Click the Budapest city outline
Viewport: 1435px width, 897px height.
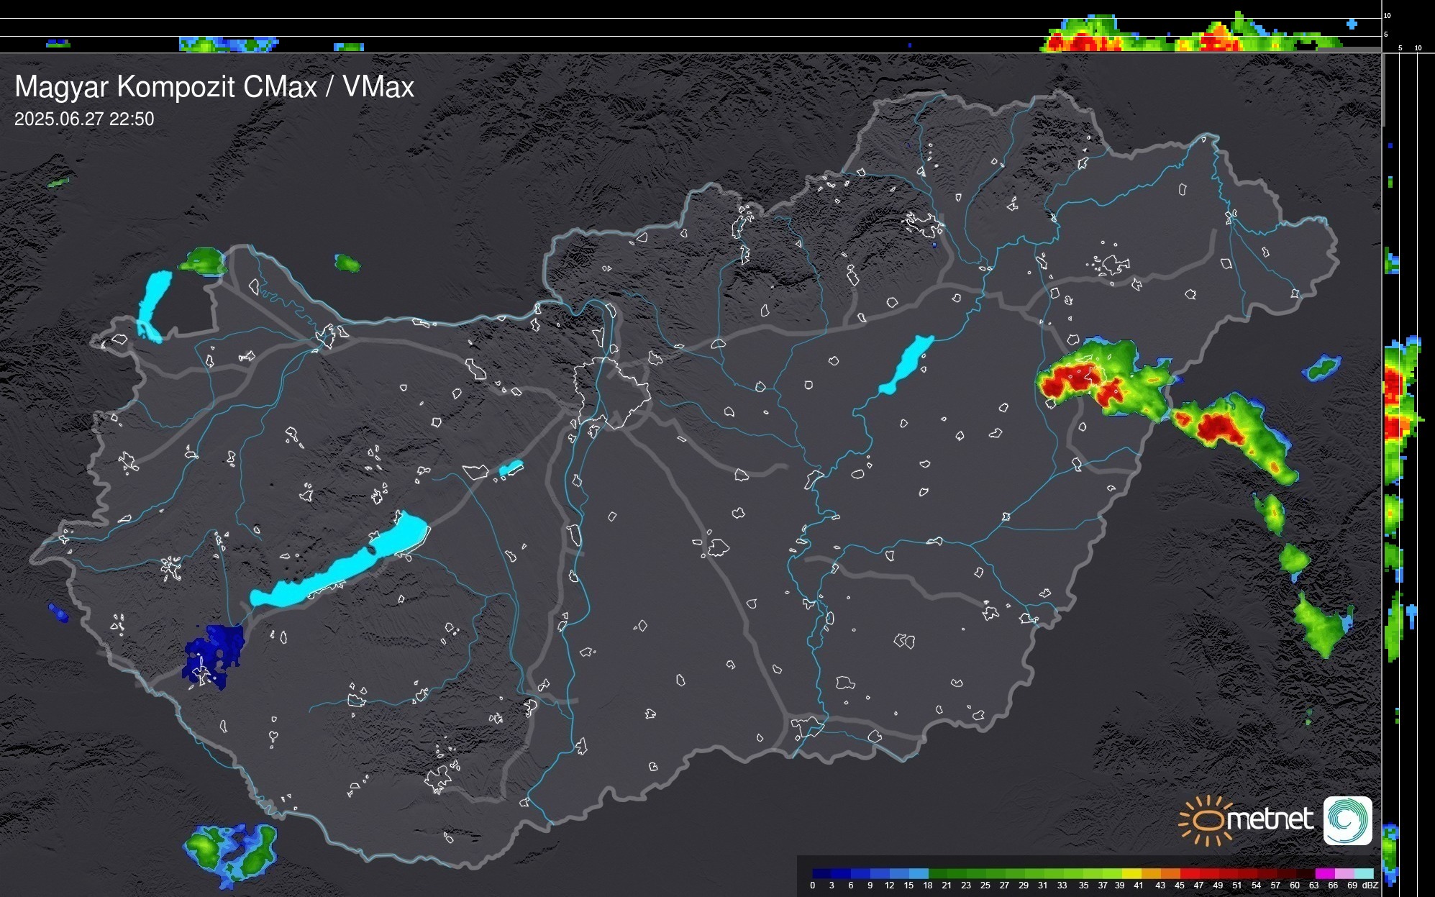(611, 392)
